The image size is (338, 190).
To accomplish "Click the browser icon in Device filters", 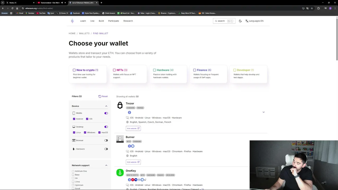I will coord(74,140).
